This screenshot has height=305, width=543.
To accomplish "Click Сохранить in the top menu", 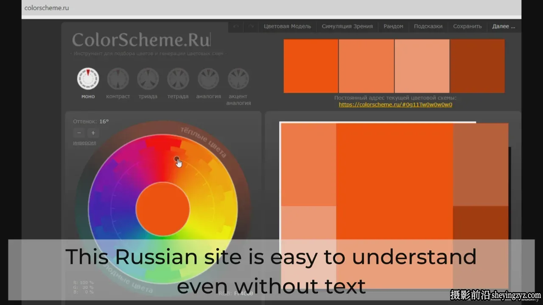I will click(x=467, y=26).
